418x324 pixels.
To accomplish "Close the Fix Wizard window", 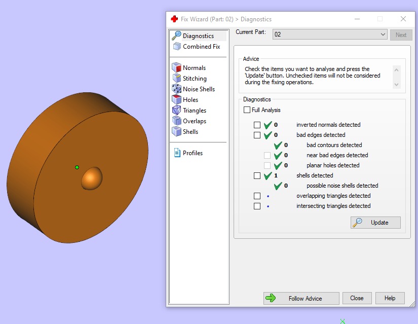I will click(x=403, y=19).
